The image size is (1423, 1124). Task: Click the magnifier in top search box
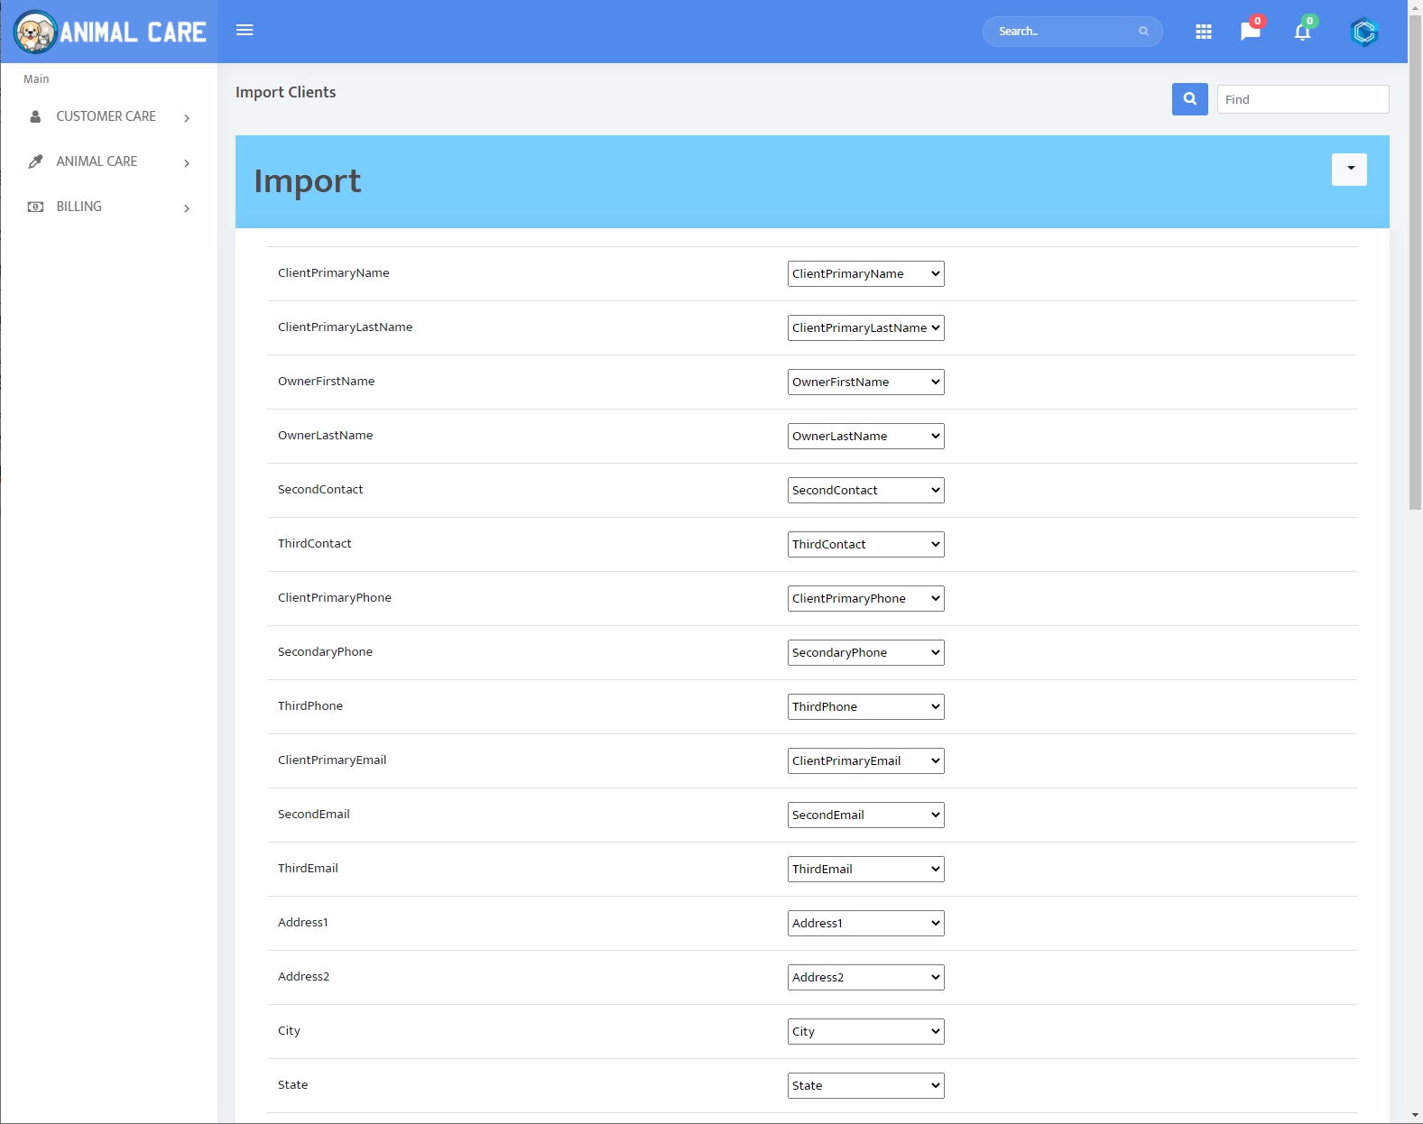(1143, 32)
